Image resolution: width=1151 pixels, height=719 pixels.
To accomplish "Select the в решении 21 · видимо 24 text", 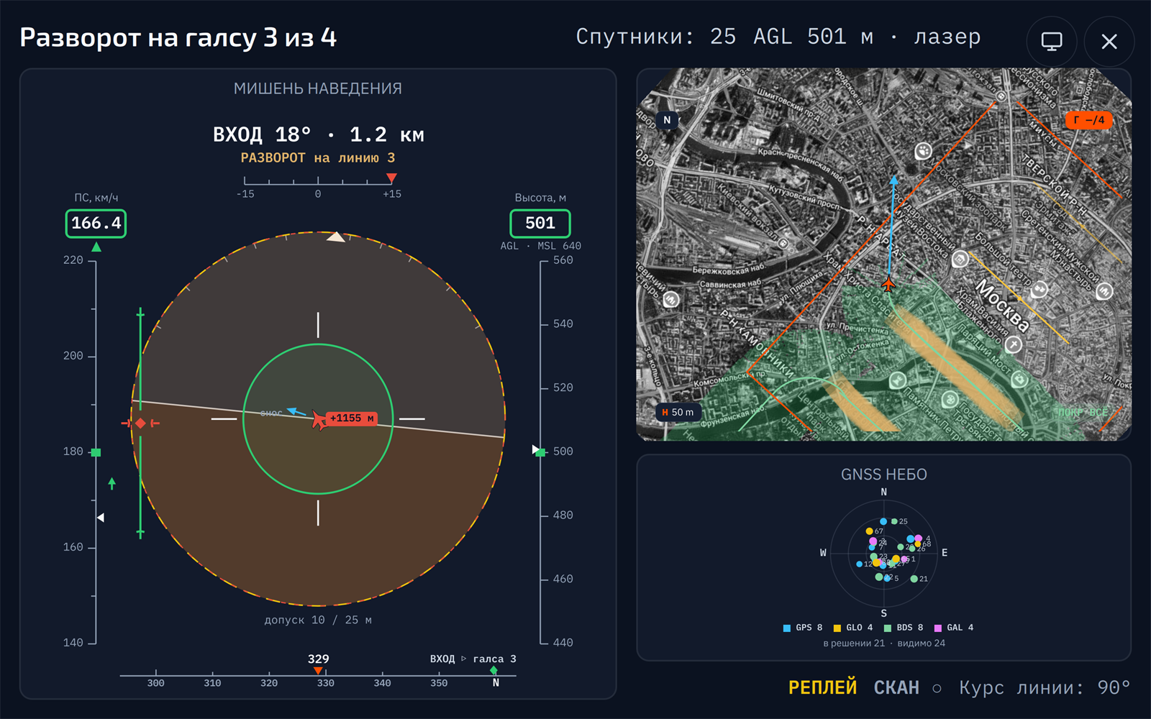I will [884, 644].
